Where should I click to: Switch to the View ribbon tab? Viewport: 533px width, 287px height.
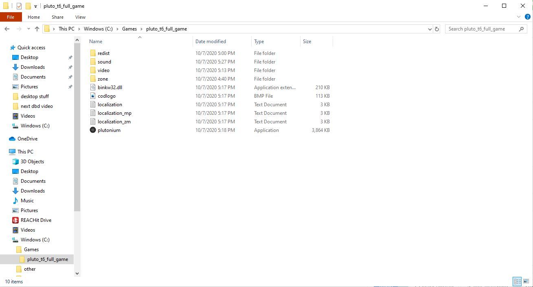(x=80, y=17)
